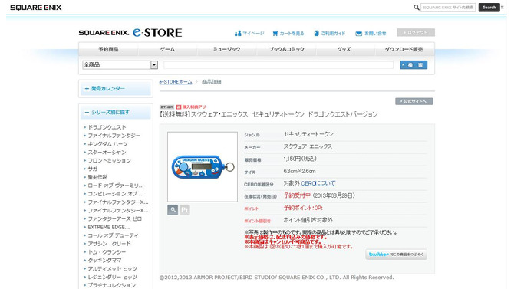The height and width of the screenshot is (289, 514).
Task: Click the price text 1,150円(税込)
Action: pyautogui.click(x=300, y=159)
